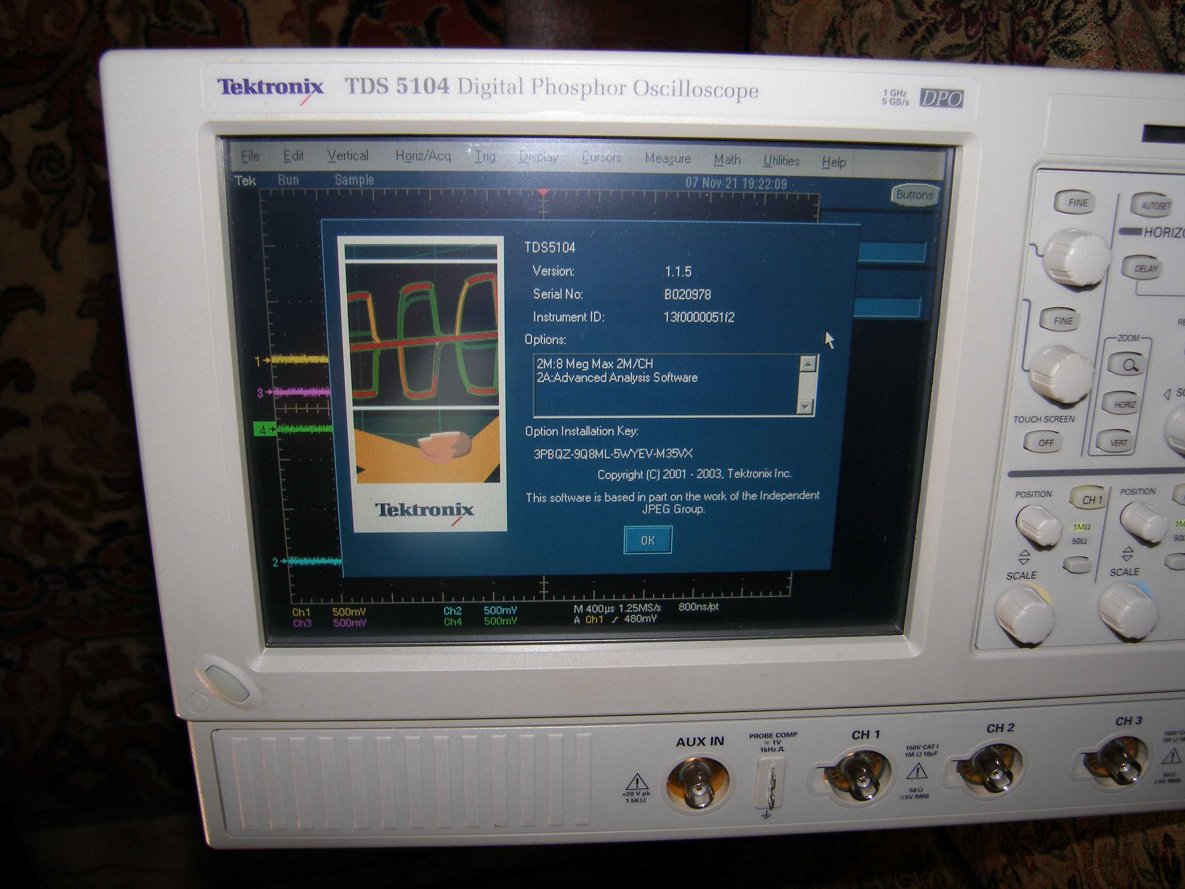This screenshot has width=1185, height=889.
Task: Select channel 3 waveform marker
Action: point(265,393)
